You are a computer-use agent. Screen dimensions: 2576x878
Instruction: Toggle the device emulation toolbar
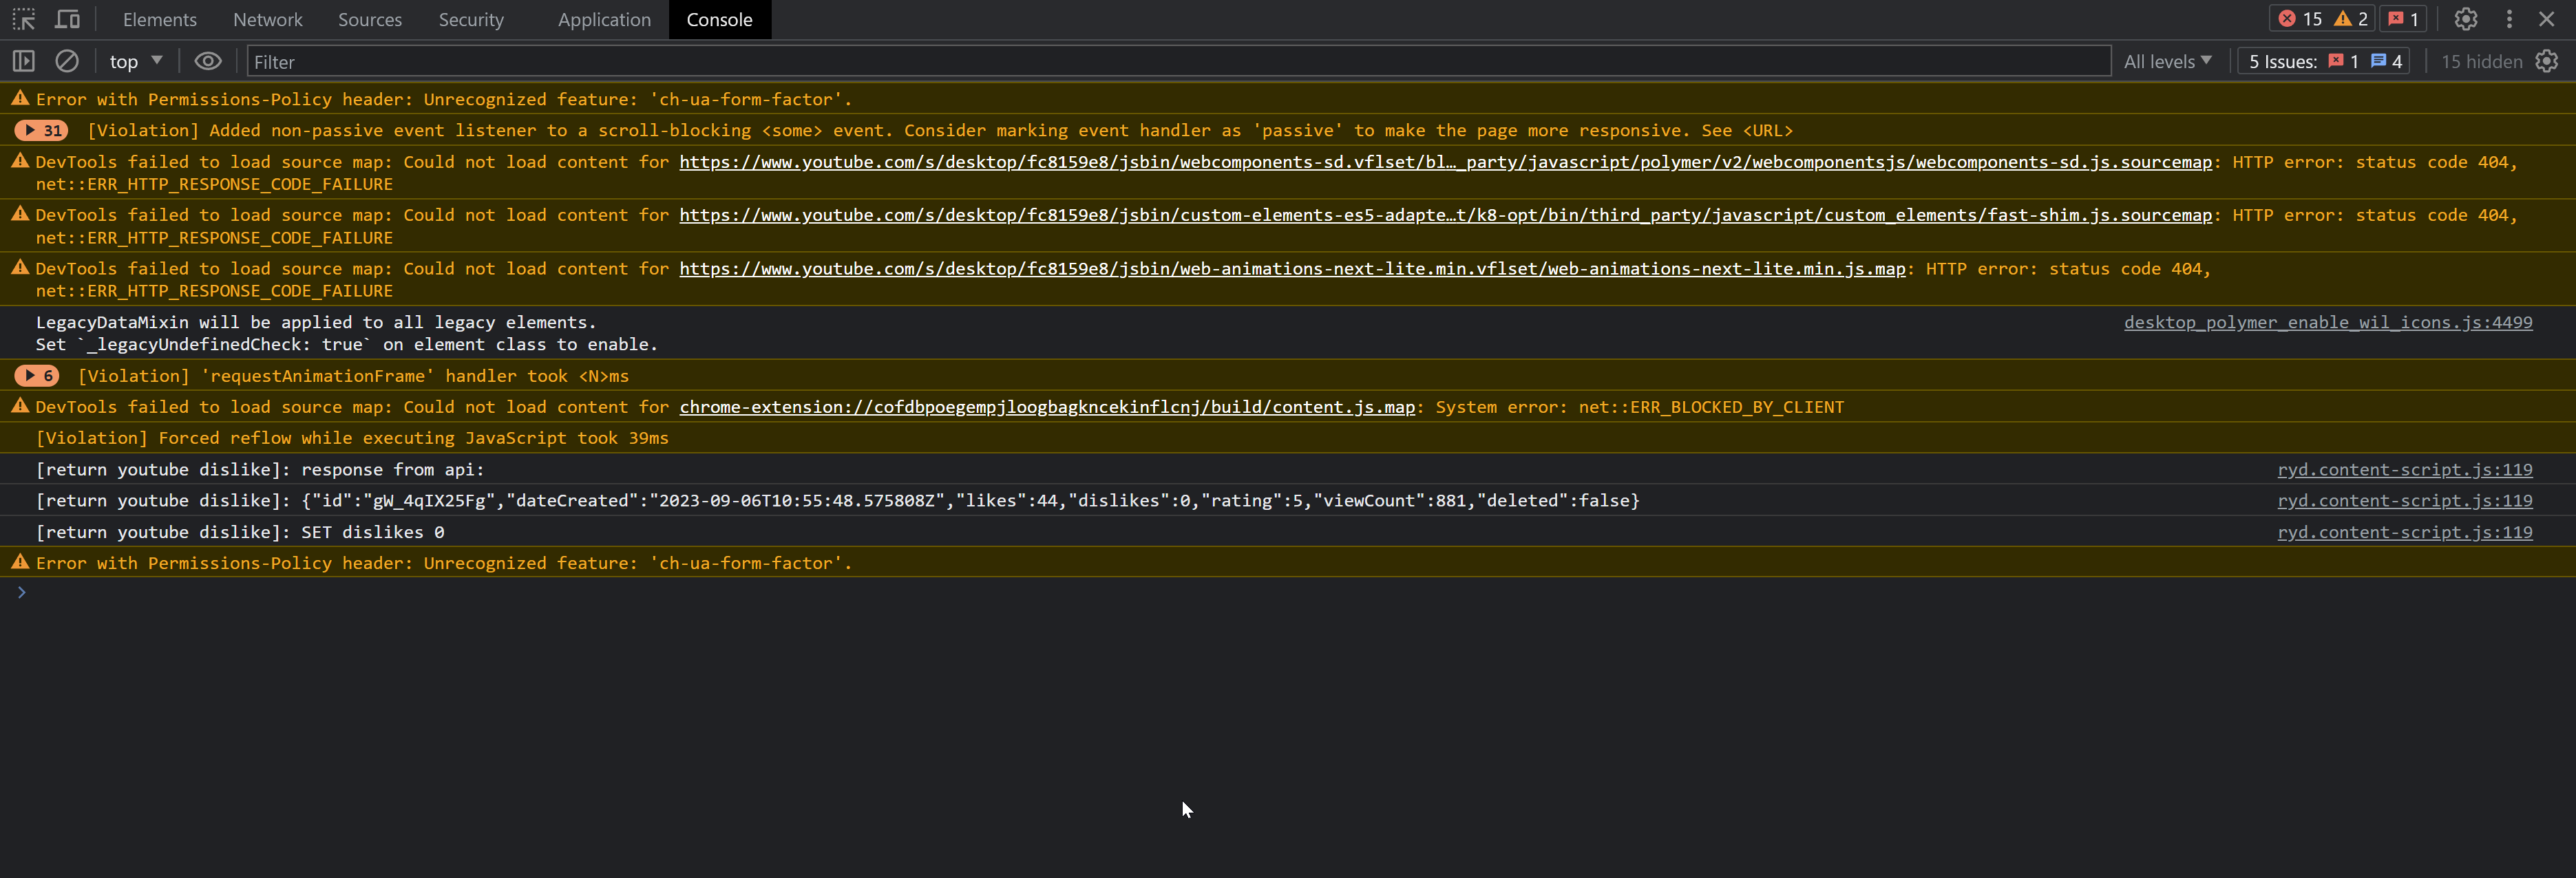[x=67, y=19]
